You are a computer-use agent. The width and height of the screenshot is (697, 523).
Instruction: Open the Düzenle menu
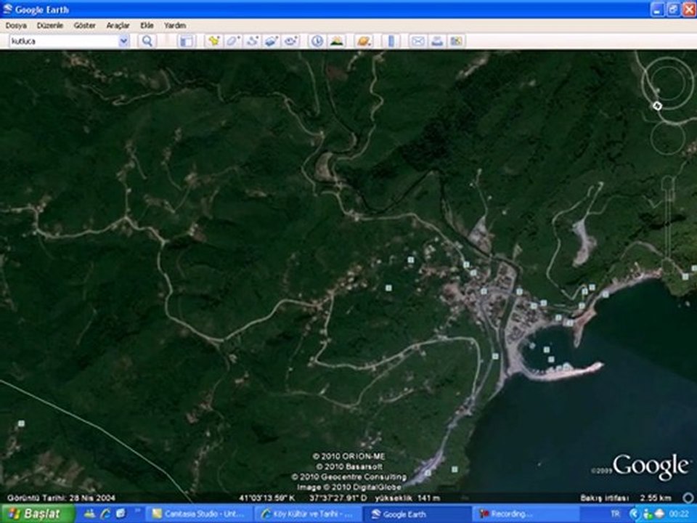pos(50,25)
